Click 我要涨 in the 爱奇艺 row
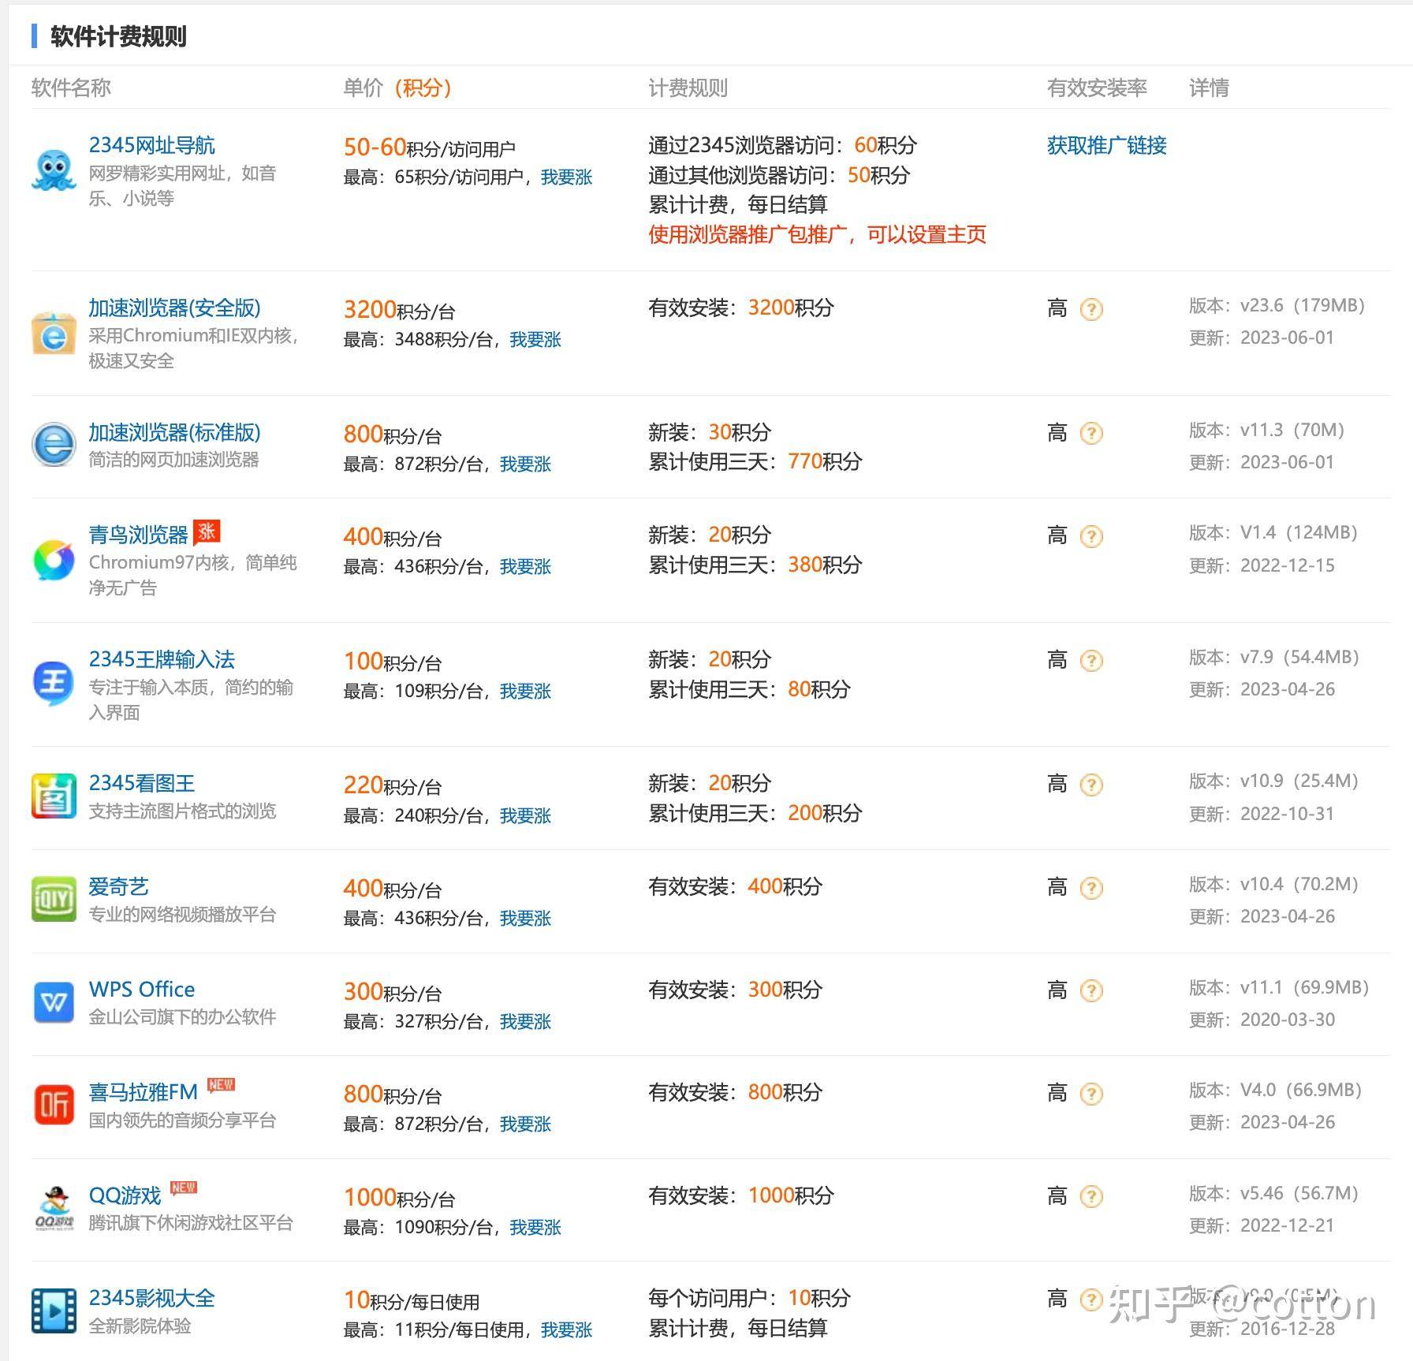The height and width of the screenshot is (1361, 1413). 525,919
